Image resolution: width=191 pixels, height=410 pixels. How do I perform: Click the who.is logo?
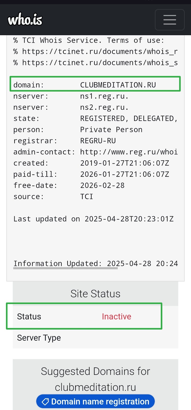[x=25, y=20]
